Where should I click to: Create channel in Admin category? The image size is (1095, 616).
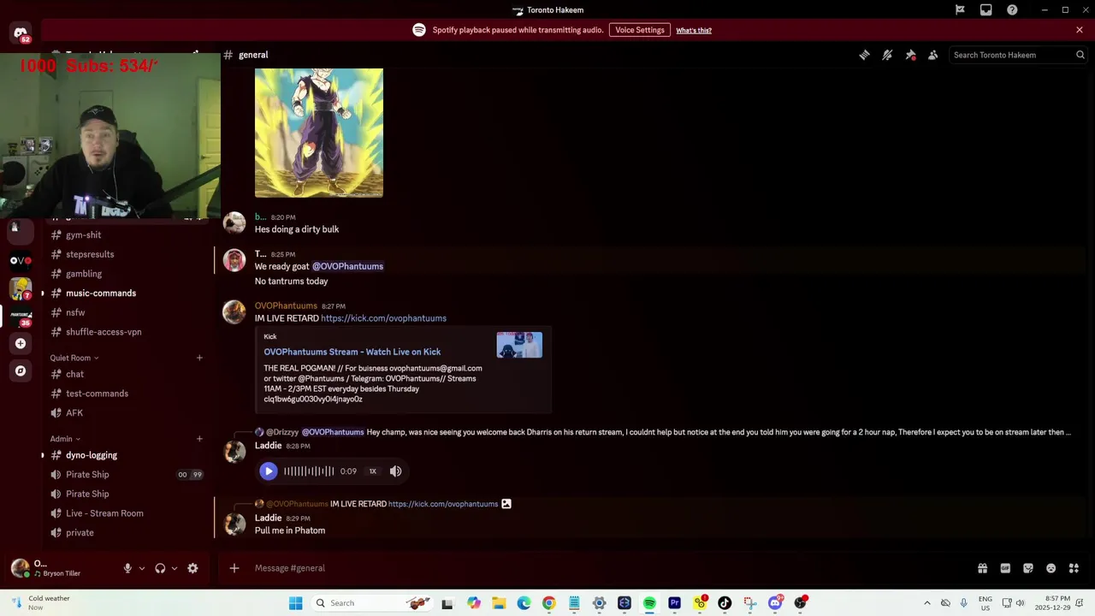point(199,439)
